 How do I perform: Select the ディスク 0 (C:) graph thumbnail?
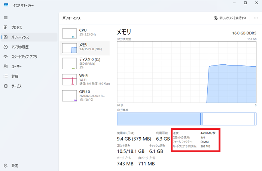[x=69, y=64]
